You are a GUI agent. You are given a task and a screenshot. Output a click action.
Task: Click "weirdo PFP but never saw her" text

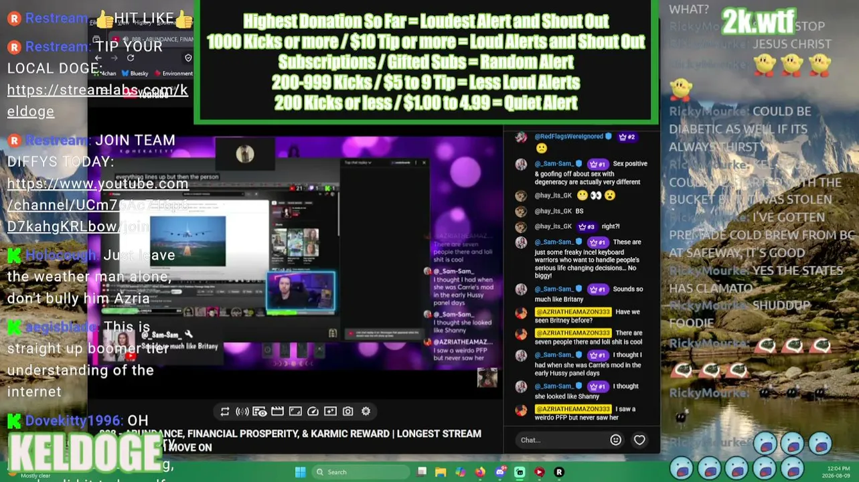[576, 418]
